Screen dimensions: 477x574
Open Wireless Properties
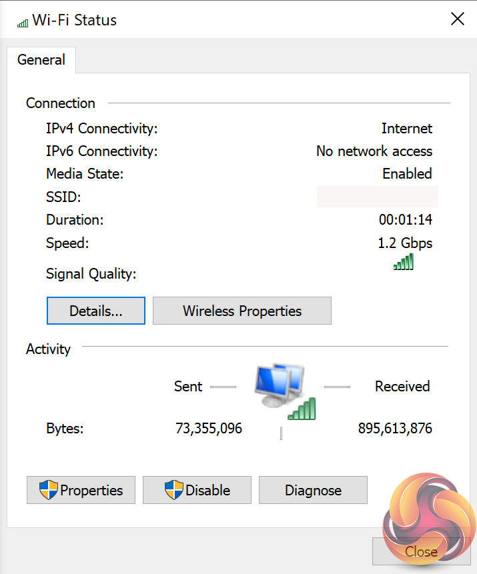click(x=242, y=311)
